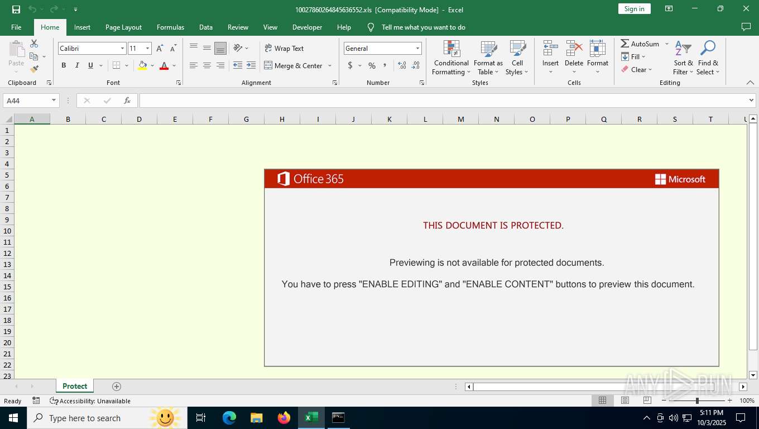
Task: Click the Fill Color paint bucket
Action: [142, 65]
